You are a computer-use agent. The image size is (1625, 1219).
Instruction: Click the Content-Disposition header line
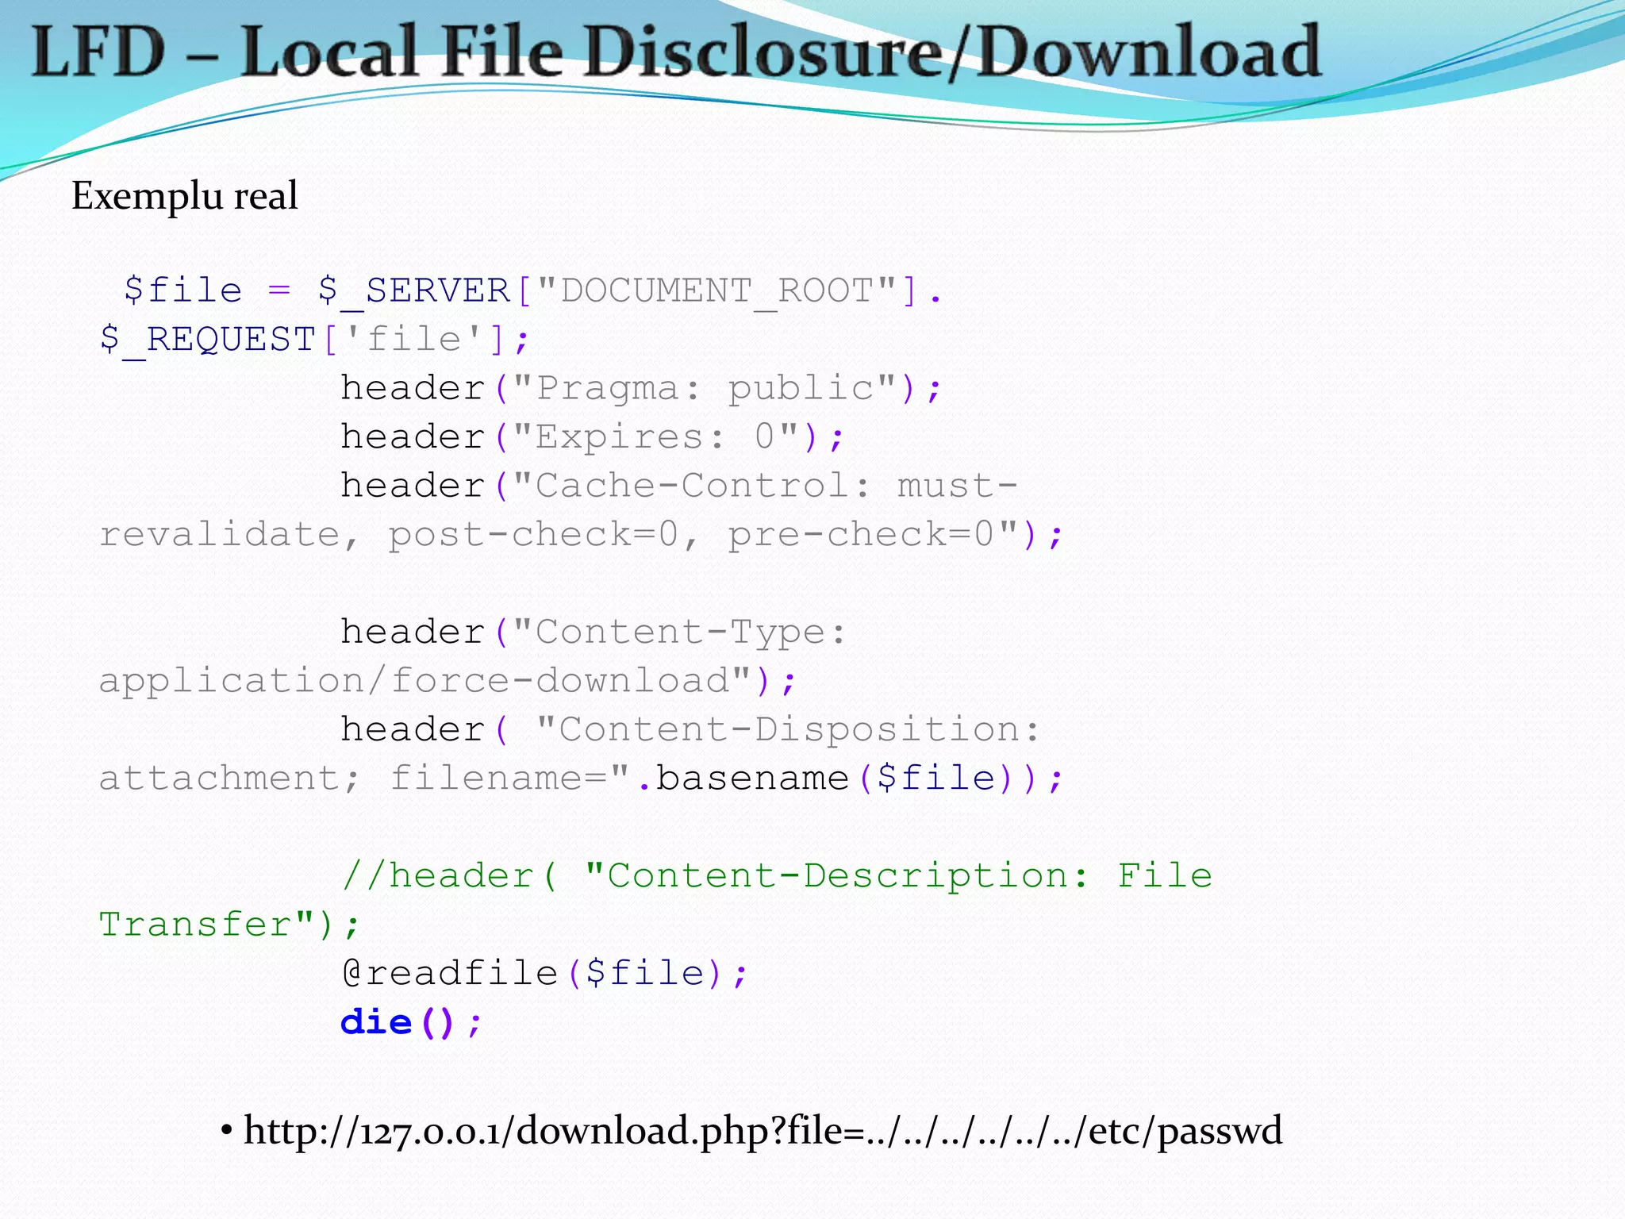pos(689,729)
